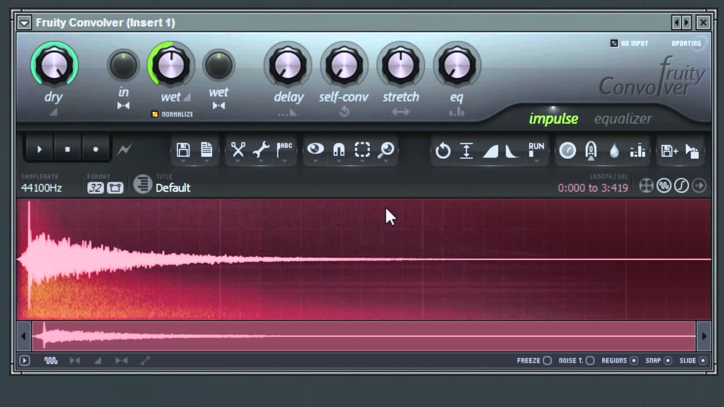Click the record button in the transport
Screen dimensions: 724x407
point(95,150)
